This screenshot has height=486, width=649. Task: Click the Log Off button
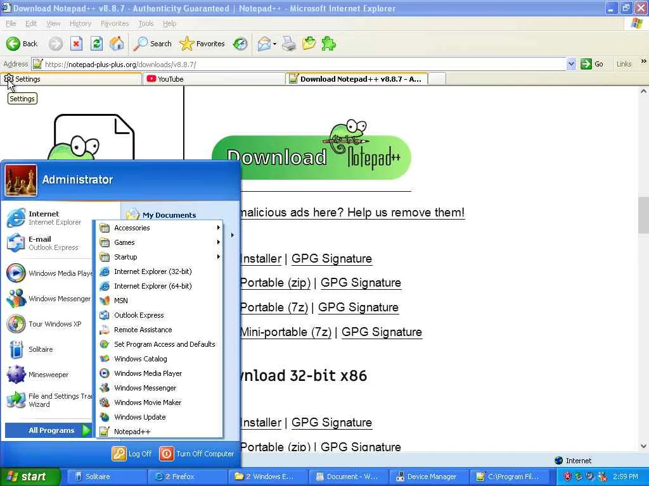tap(132, 454)
